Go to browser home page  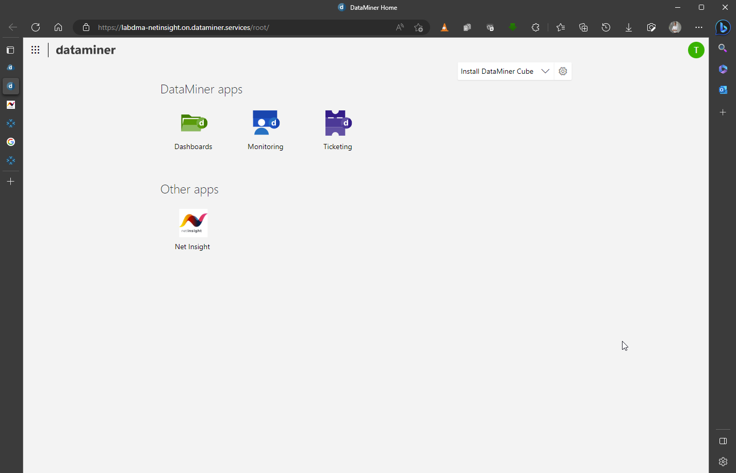58,27
